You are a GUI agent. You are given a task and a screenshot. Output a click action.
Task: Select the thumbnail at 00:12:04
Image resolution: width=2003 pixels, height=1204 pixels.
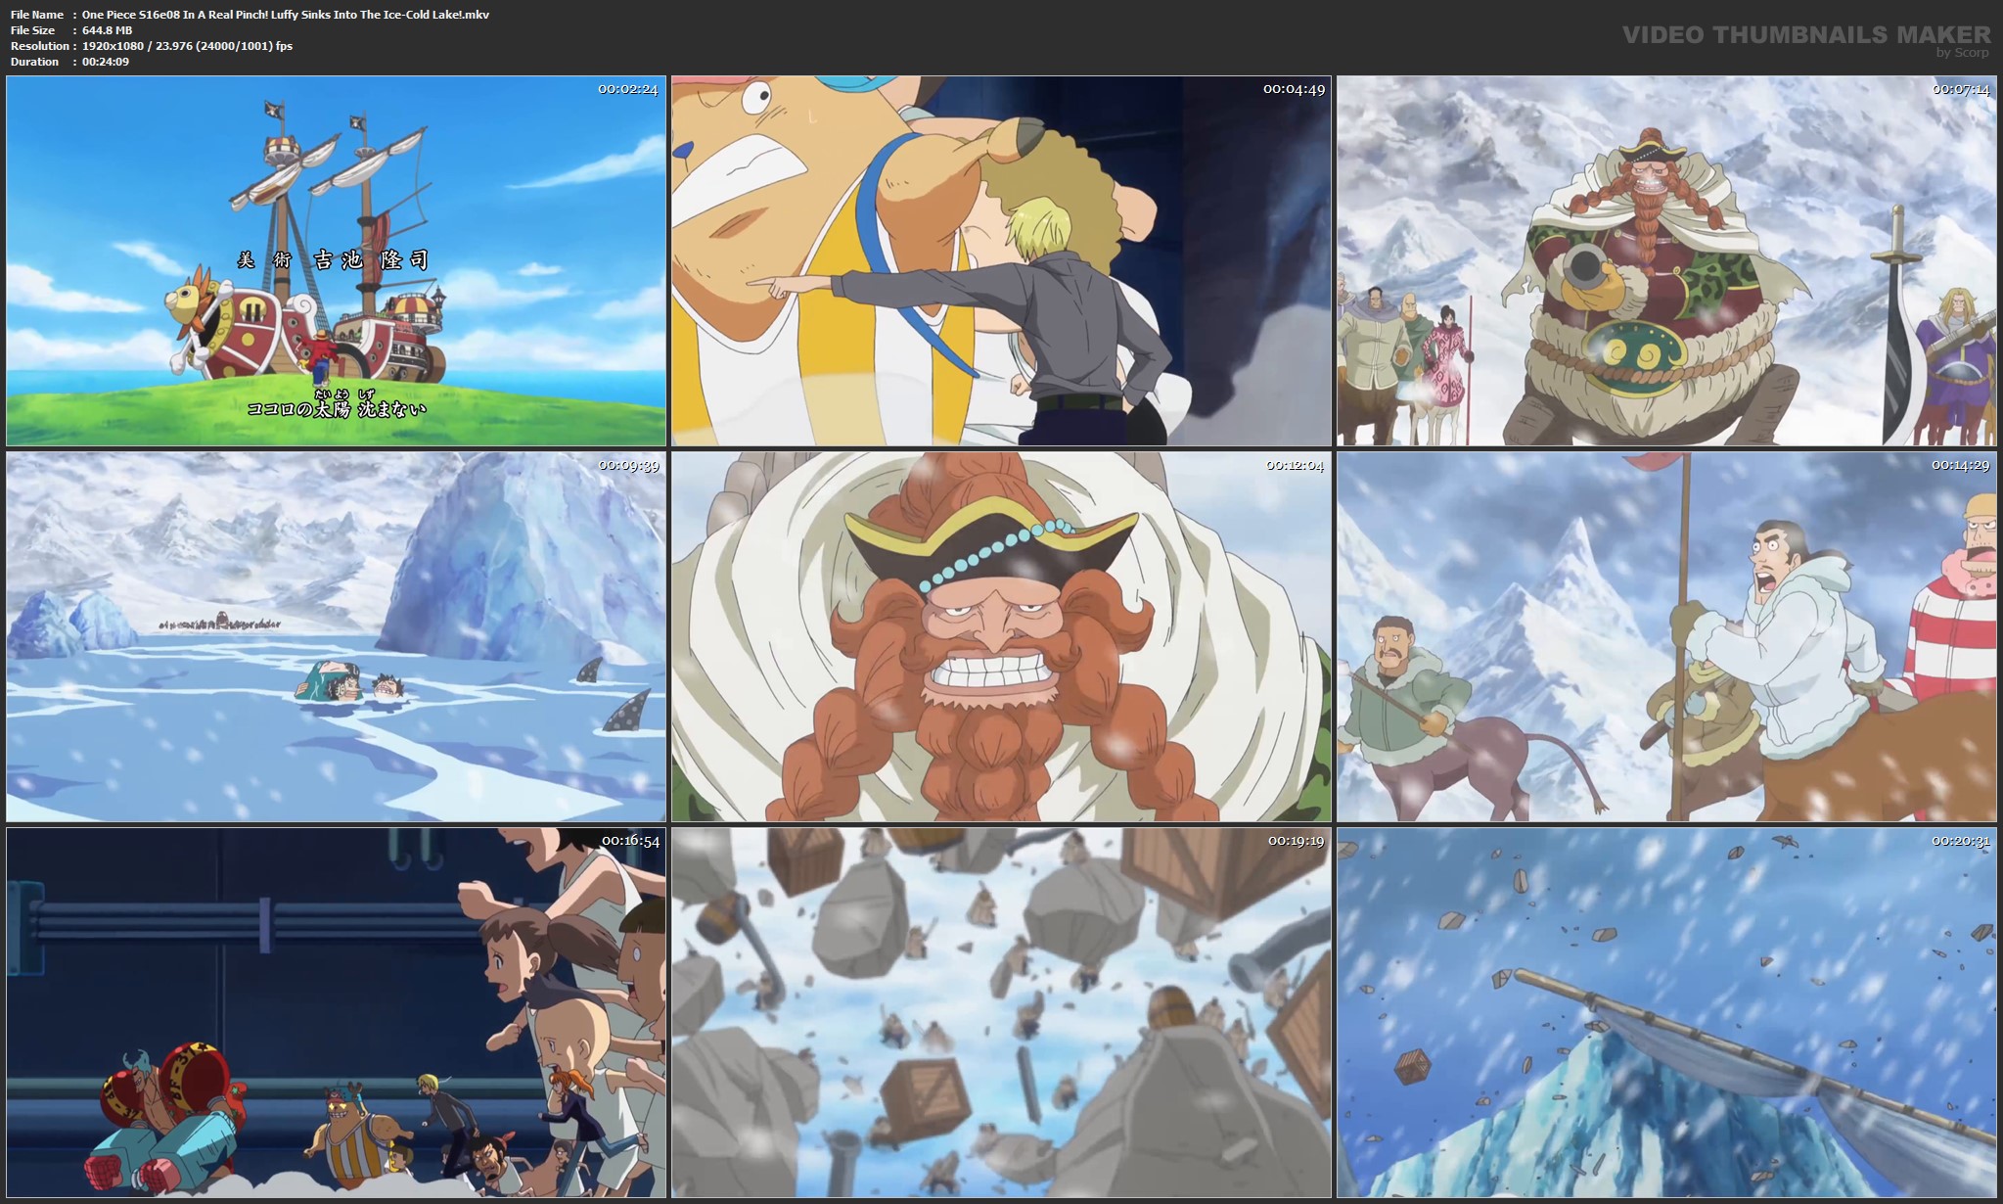[1001, 636]
